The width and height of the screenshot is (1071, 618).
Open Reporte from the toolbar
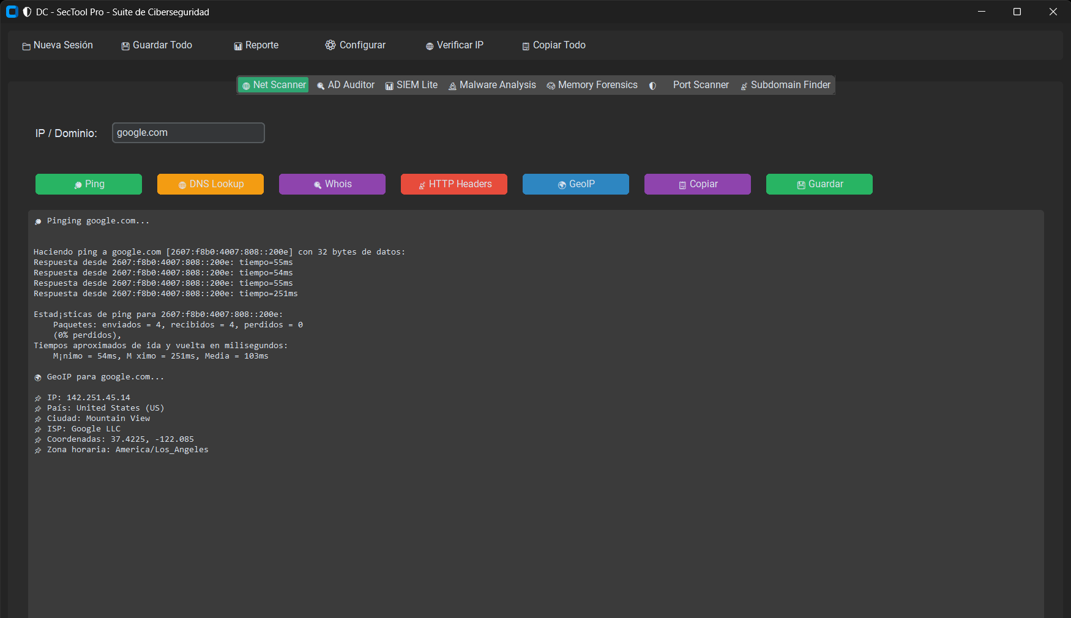pos(256,45)
